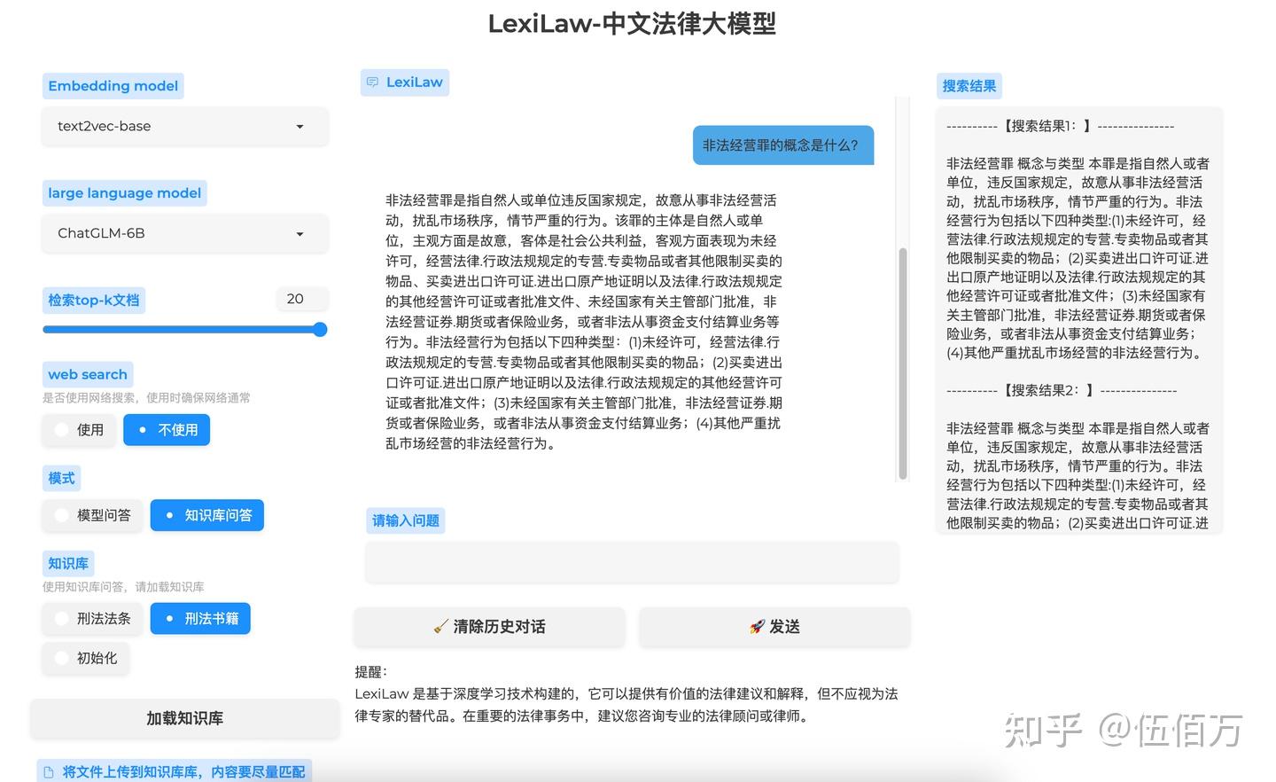Click the file icon on upload-to-knowledge-base bar
This screenshot has width=1276, height=782.
point(50,770)
